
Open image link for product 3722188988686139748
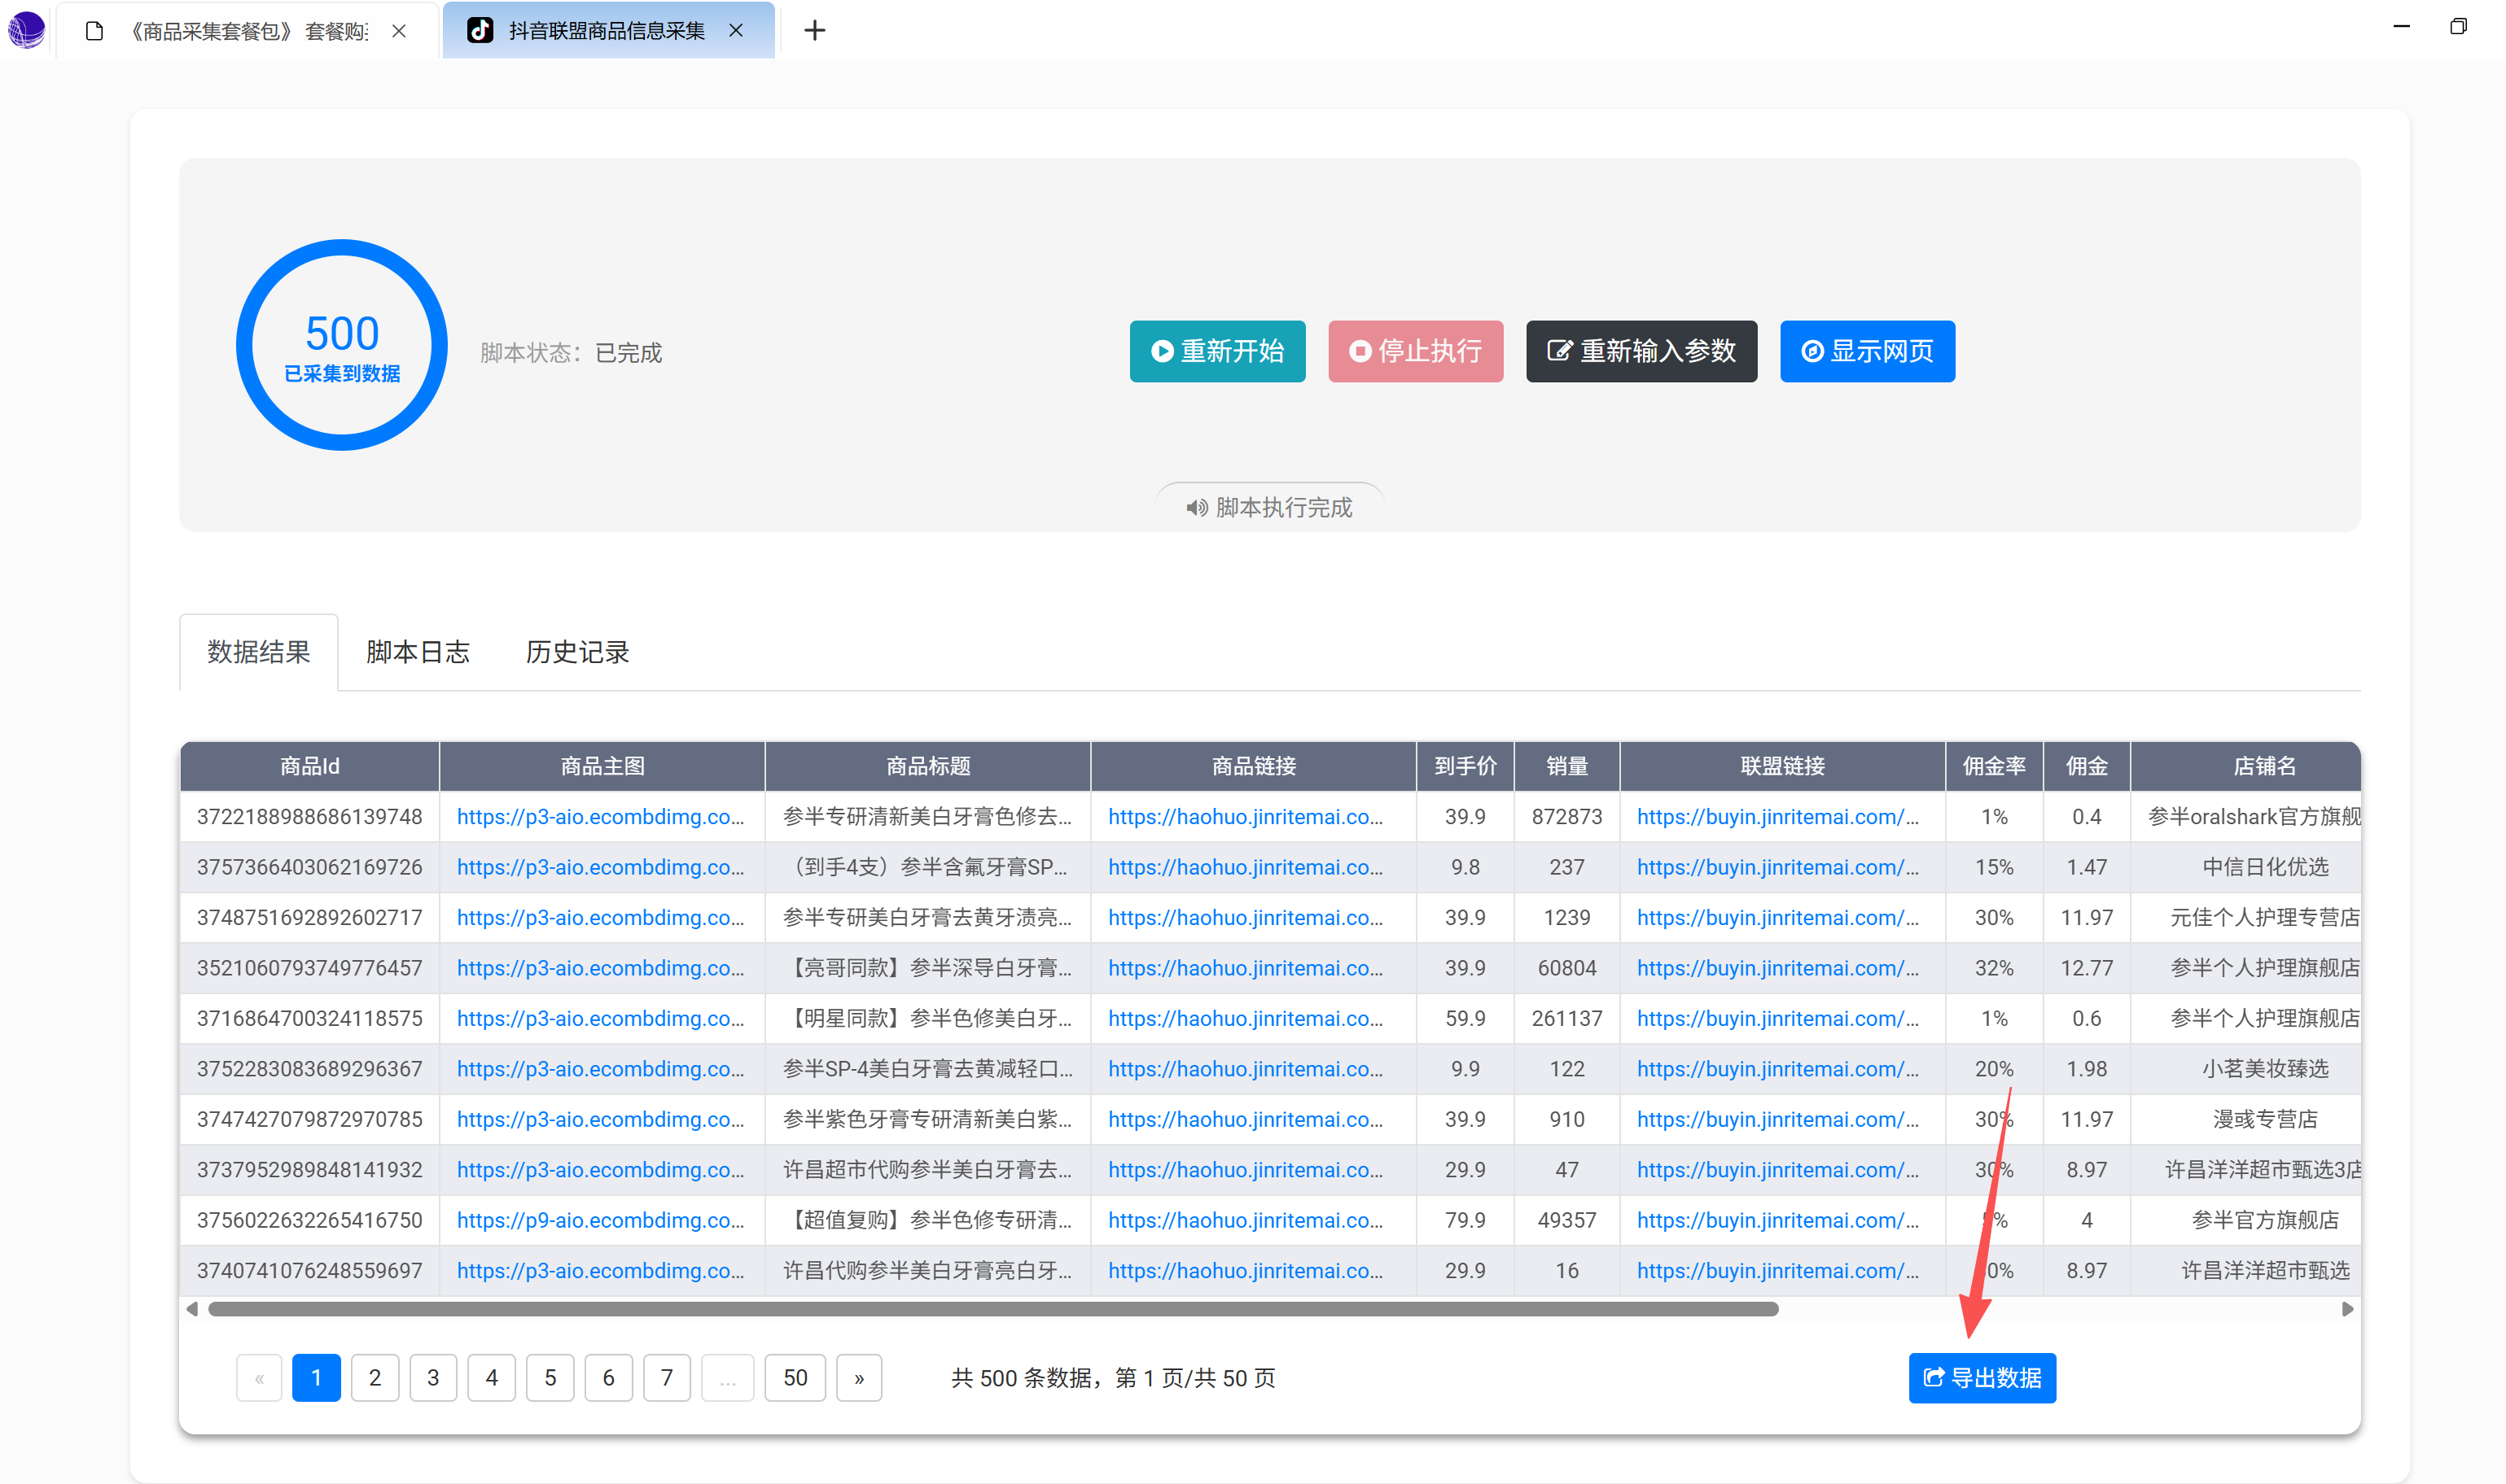click(600, 817)
